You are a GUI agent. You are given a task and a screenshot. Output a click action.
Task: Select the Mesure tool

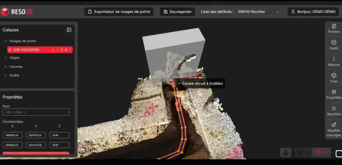point(334,61)
